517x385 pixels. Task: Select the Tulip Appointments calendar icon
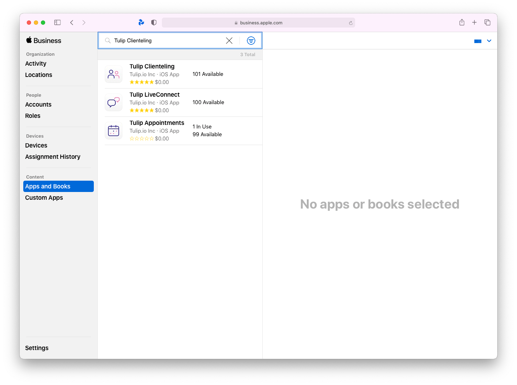pyautogui.click(x=114, y=131)
